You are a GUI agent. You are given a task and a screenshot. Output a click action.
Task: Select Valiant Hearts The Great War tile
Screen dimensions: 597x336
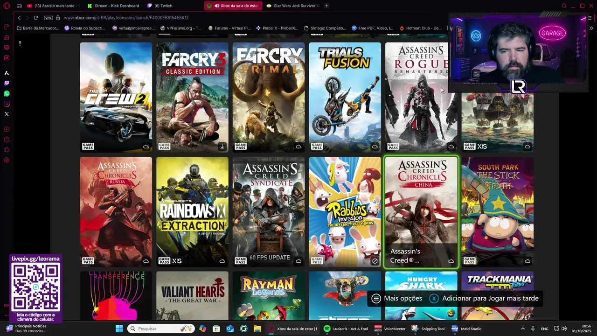[x=192, y=296]
